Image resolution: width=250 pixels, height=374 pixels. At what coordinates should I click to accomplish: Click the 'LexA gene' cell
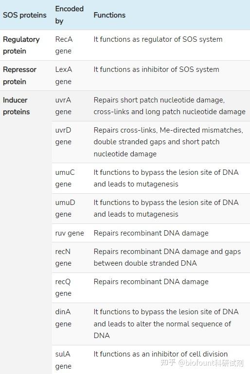(64, 75)
